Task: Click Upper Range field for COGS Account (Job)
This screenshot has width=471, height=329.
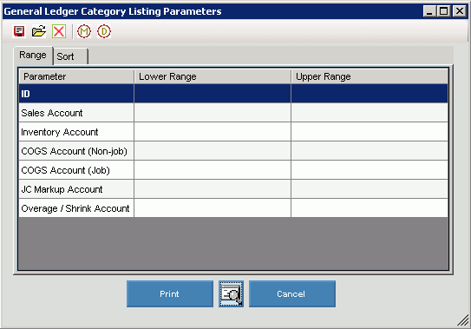Action: 370,170
